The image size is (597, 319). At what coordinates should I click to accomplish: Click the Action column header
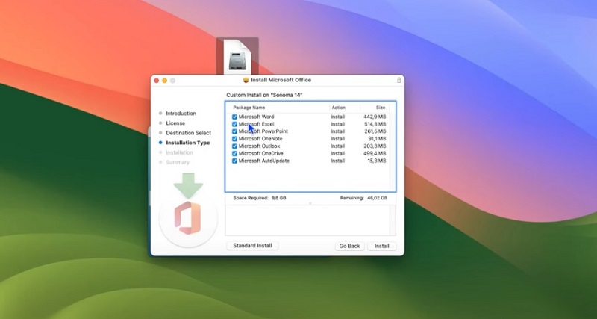[339, 108]
